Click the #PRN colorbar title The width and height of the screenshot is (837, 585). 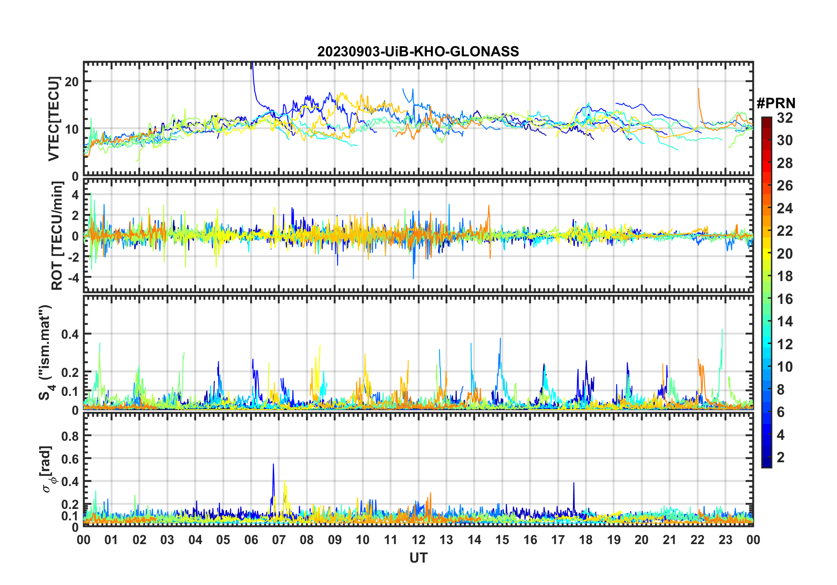(x=776, y=103)
